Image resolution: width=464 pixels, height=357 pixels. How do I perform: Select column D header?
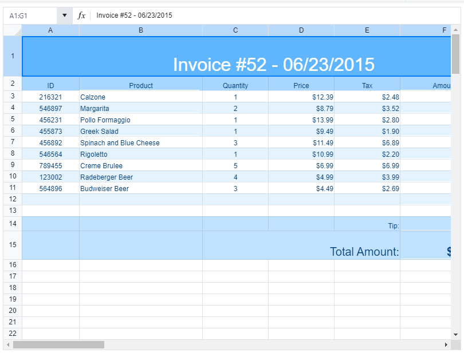pos(301,30)
